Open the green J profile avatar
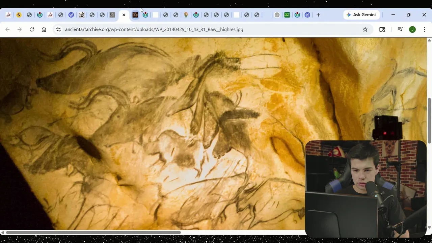Viewport: 432px width, 243px height. tap(412, 29)
